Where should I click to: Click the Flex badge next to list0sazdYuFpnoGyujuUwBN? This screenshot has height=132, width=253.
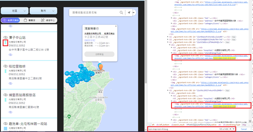(233, 37)
